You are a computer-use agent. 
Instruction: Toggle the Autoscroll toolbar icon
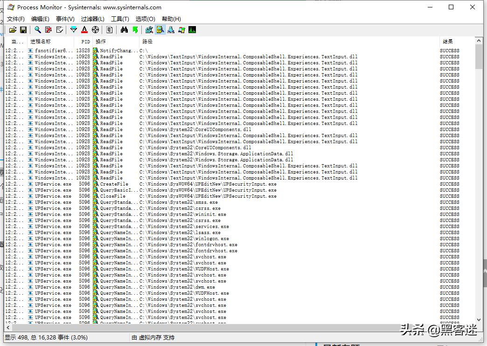pyautogui.click(x=49, y=30)
